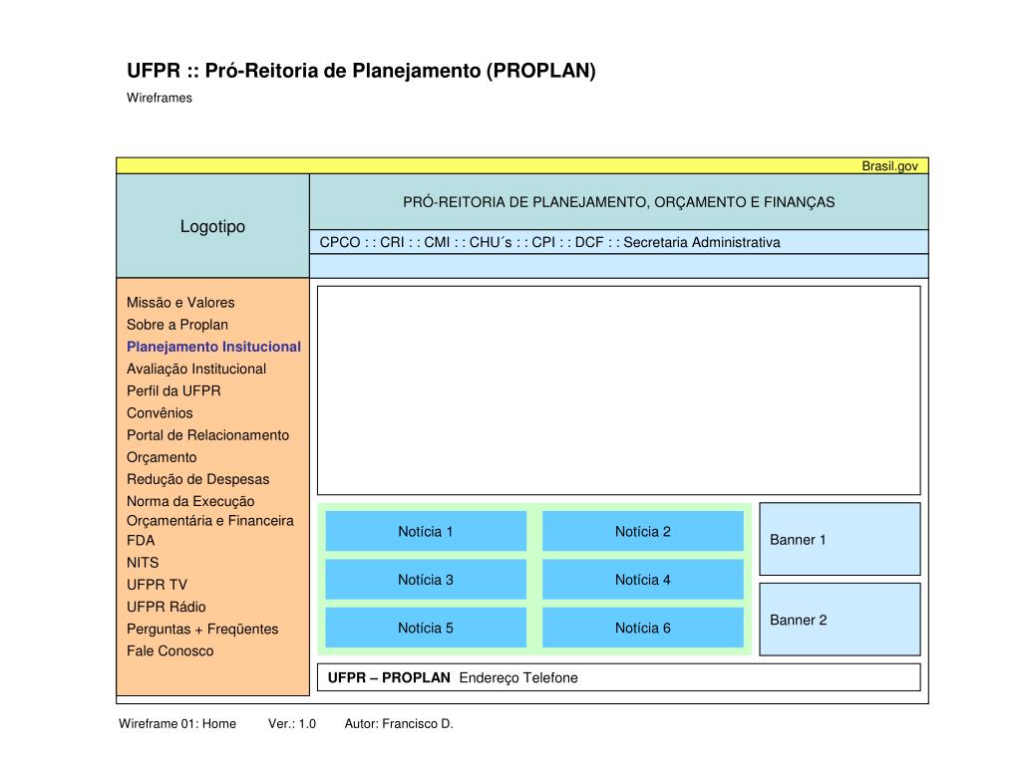Open Redução de Despesas link
The image size is (1021, 765).
tap(198, 479)
